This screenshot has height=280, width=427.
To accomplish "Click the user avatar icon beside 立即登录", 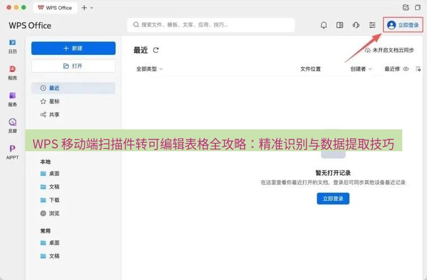I will pyautogui.click(x=391, y=25).
